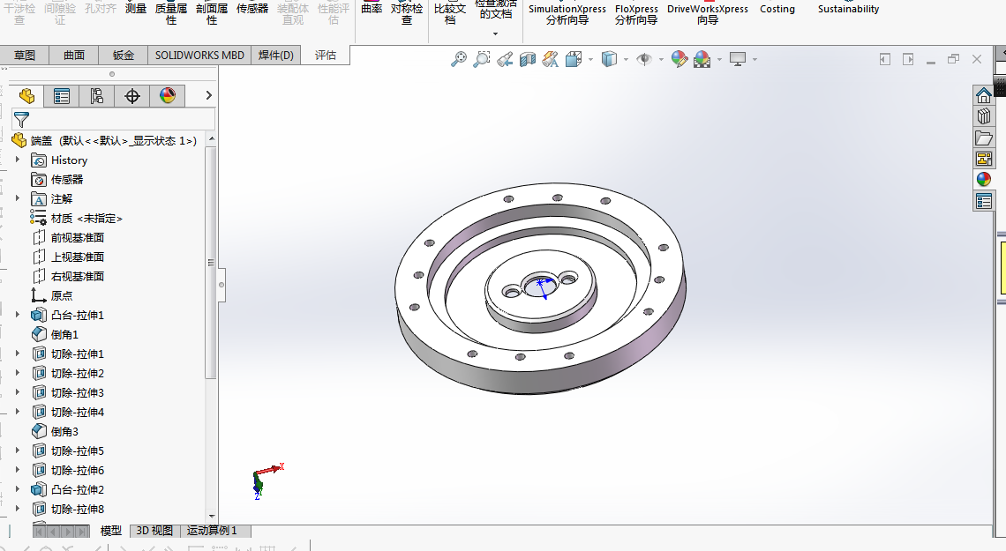1006x551 pixels.
Task: Click the Costing tool
Action: point(777,9)
